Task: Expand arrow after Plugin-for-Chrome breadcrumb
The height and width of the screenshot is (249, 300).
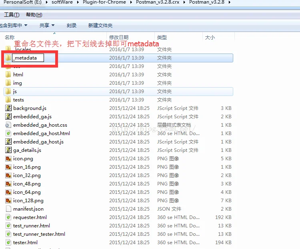Action: (131, 2)
